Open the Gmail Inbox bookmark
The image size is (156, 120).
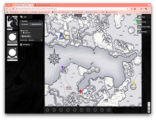pyautogui.click(x=44, y=12)
